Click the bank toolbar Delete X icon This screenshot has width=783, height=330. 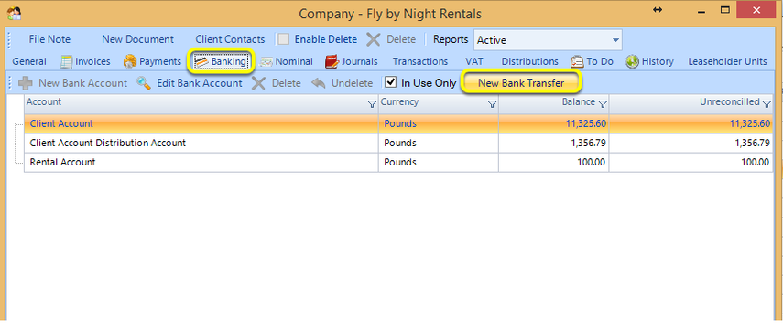258,83
